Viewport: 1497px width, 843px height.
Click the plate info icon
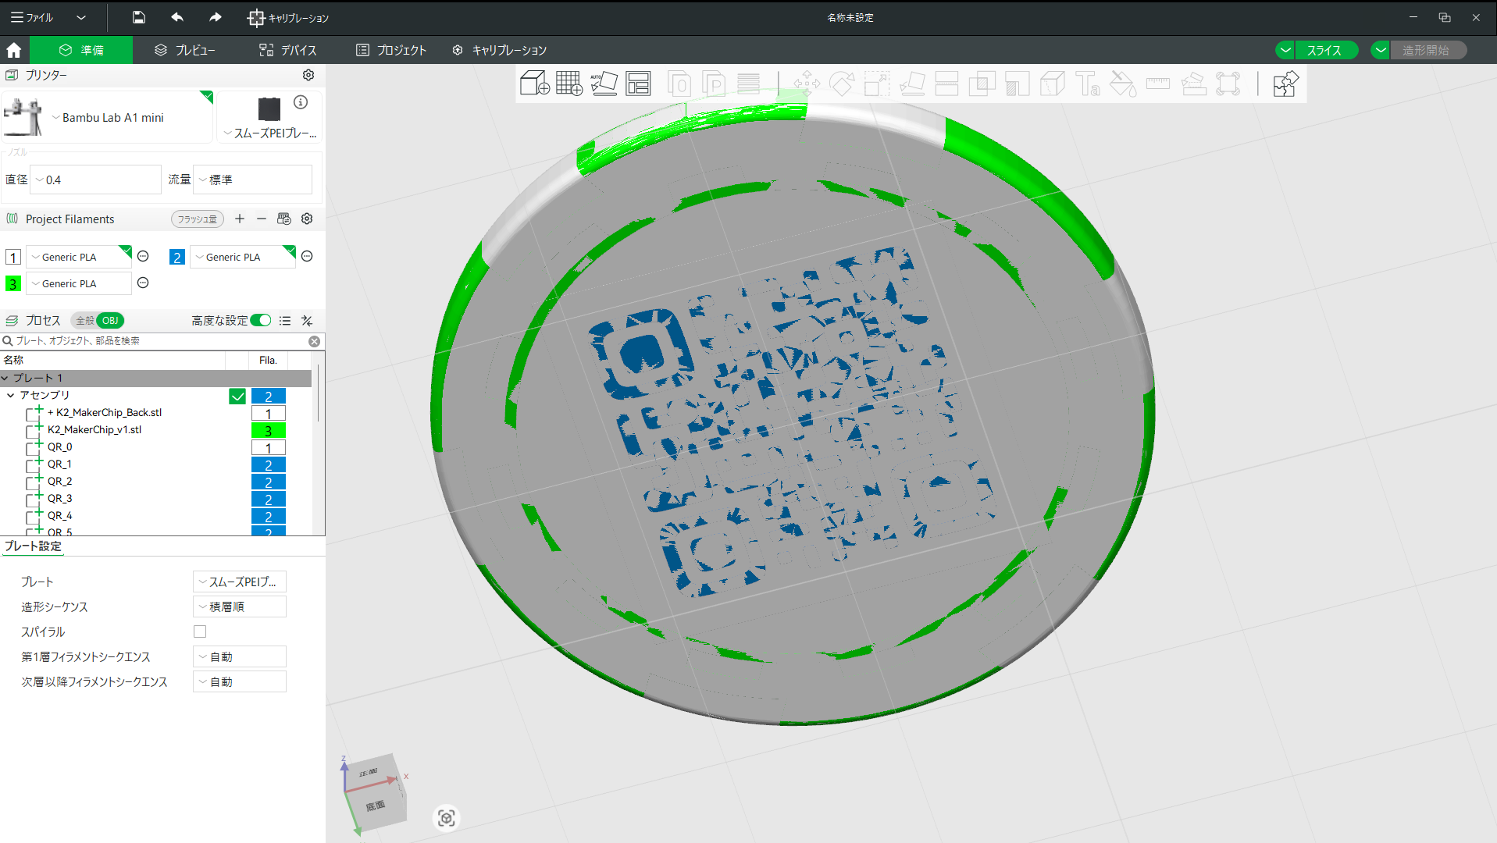pos(301,102)
